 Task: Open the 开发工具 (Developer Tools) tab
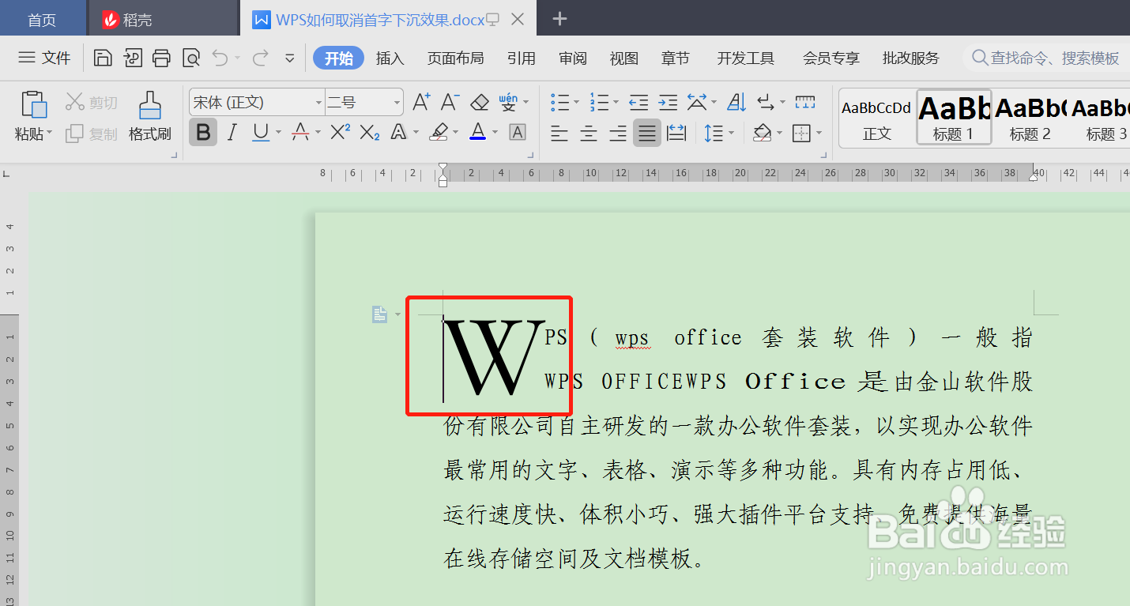coord(746,58)
